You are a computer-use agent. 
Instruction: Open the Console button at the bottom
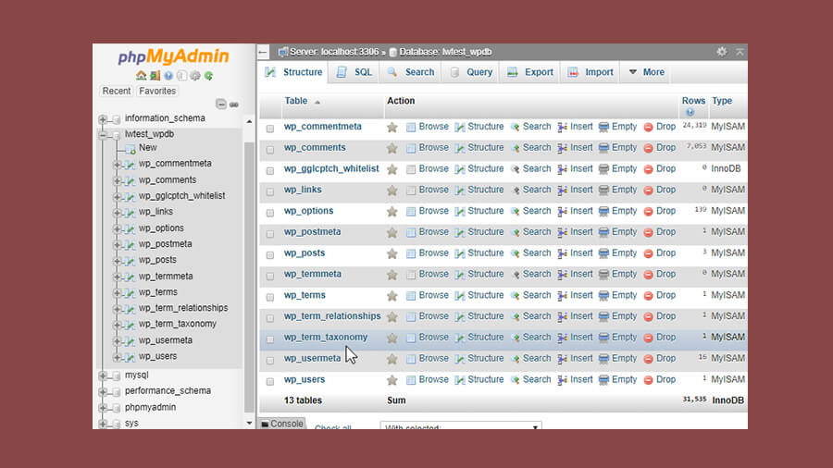[x=281, y=424]
